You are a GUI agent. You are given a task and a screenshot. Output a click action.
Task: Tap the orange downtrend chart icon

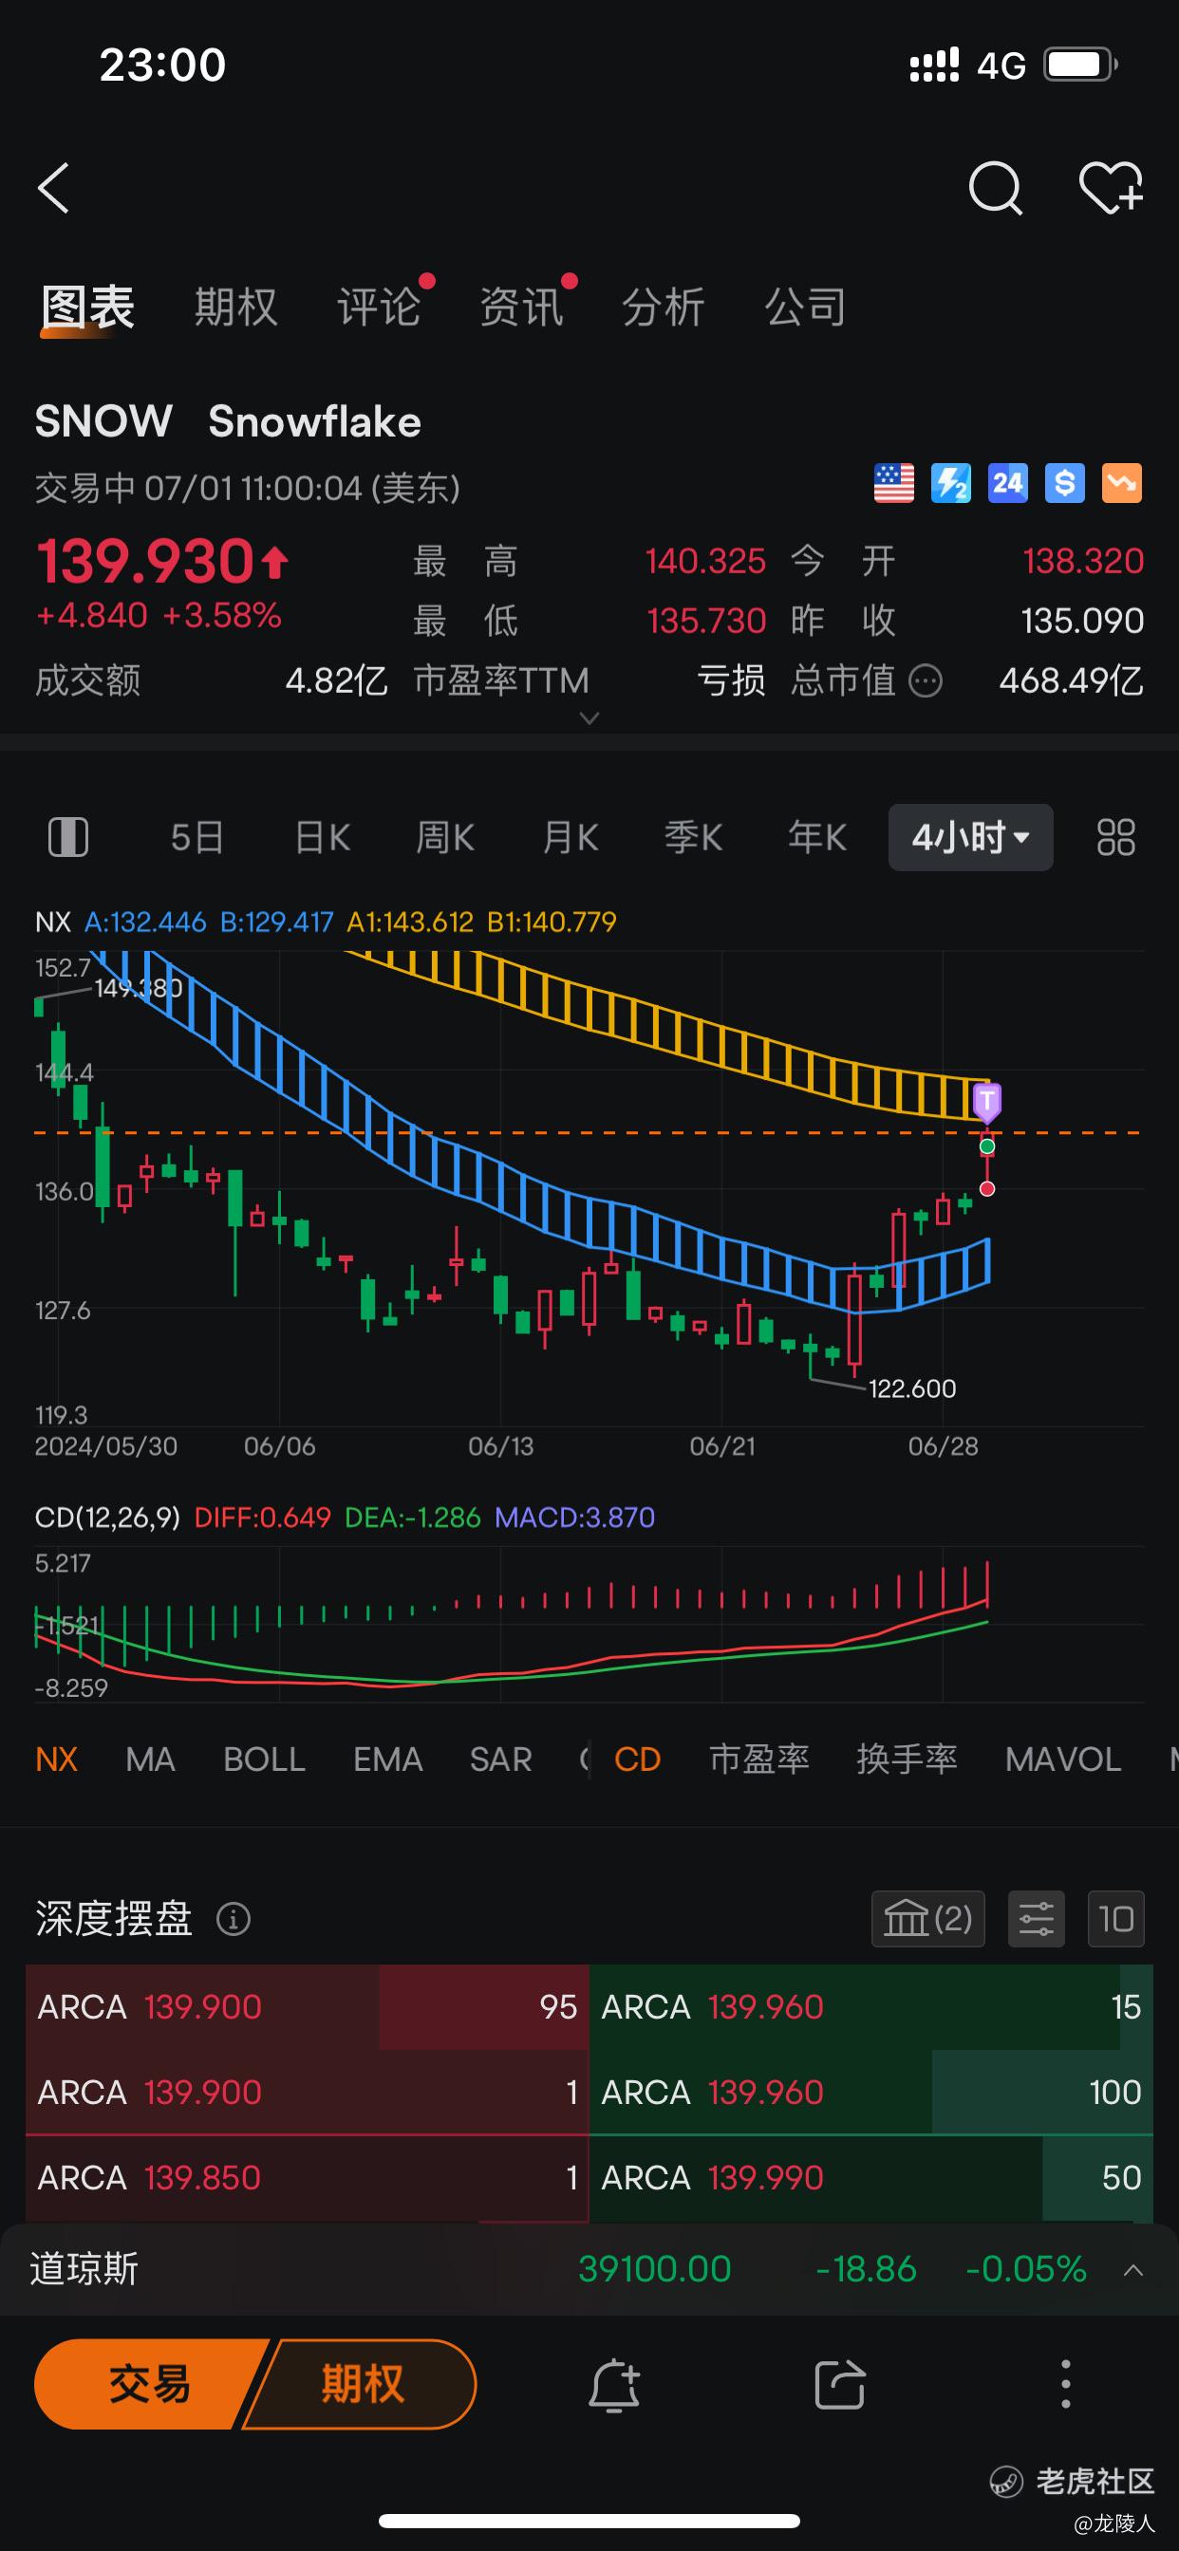(x=1121, y=483)
